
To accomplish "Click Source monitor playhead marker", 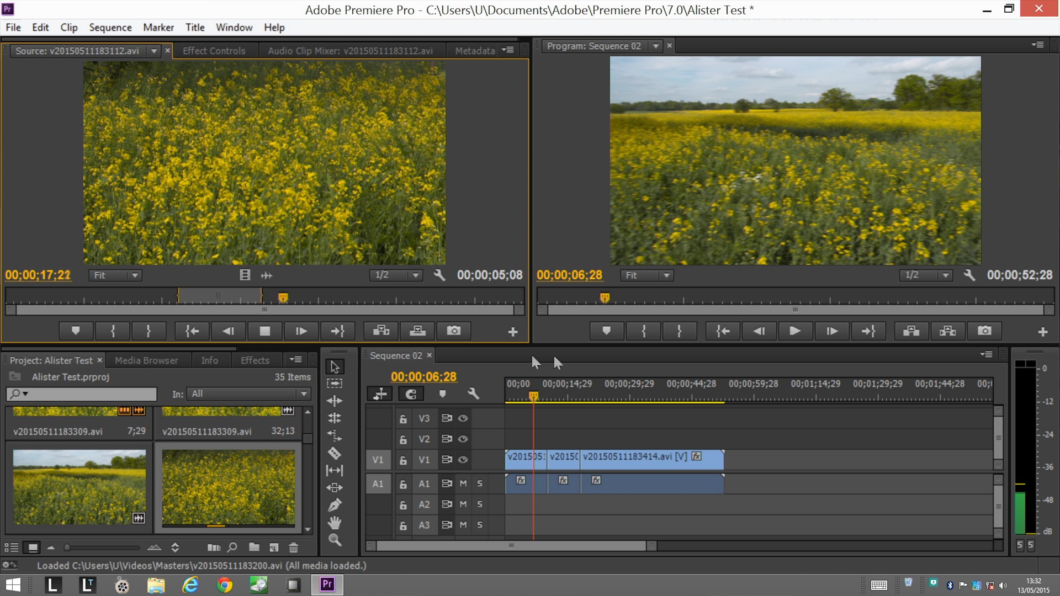I will [283, 298].
